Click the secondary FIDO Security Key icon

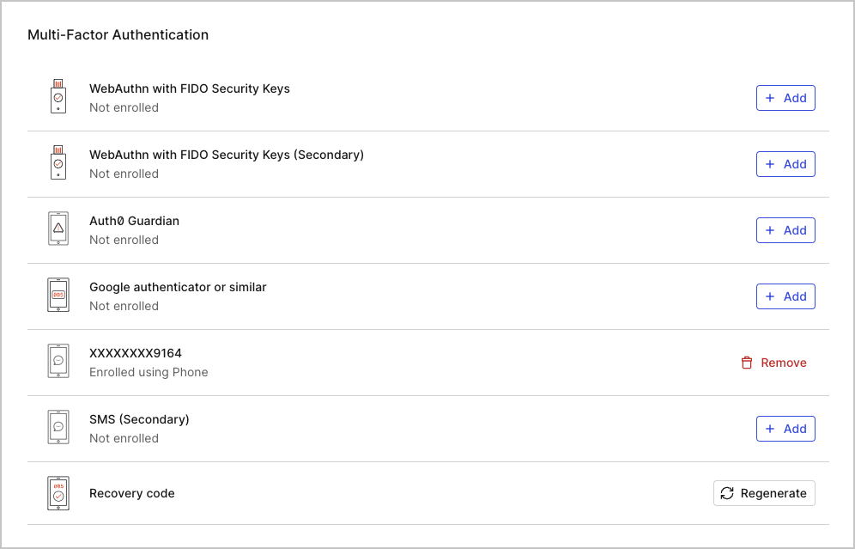coord(58,163)
